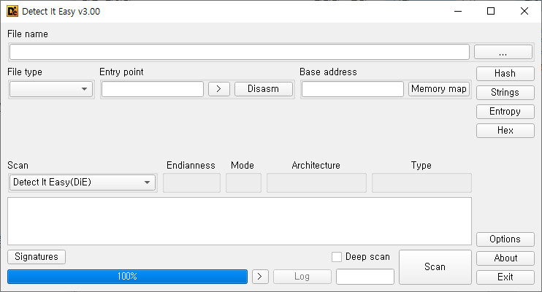Click the Type field
This screenshot has width=542, height=292.
point(421,182)
